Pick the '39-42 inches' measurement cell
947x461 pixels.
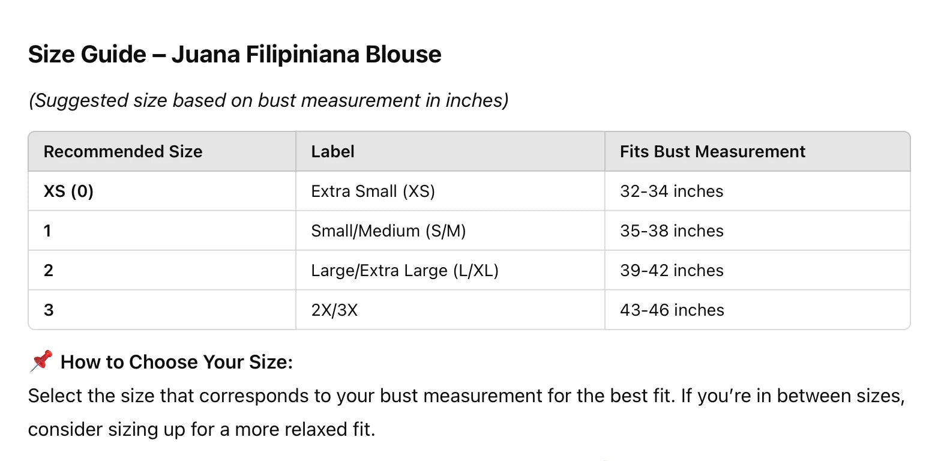(672, 271)
